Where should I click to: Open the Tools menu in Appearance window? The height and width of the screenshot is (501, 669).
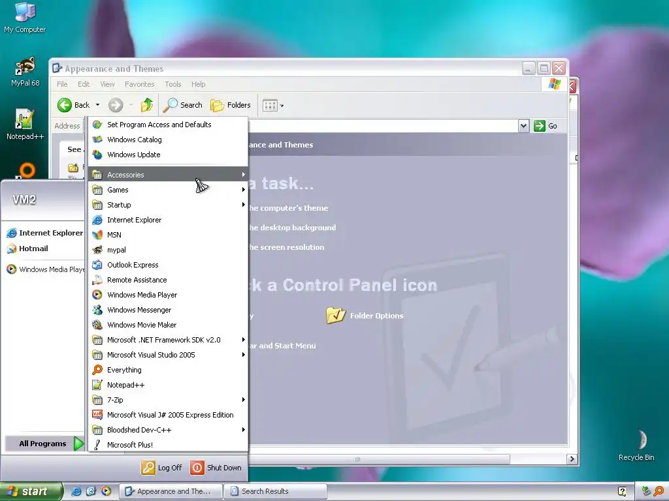[x=172, y=84]
